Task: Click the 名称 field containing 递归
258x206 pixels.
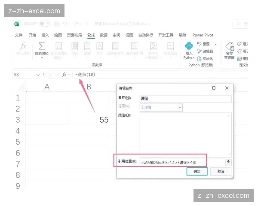Action: [185, 99]
